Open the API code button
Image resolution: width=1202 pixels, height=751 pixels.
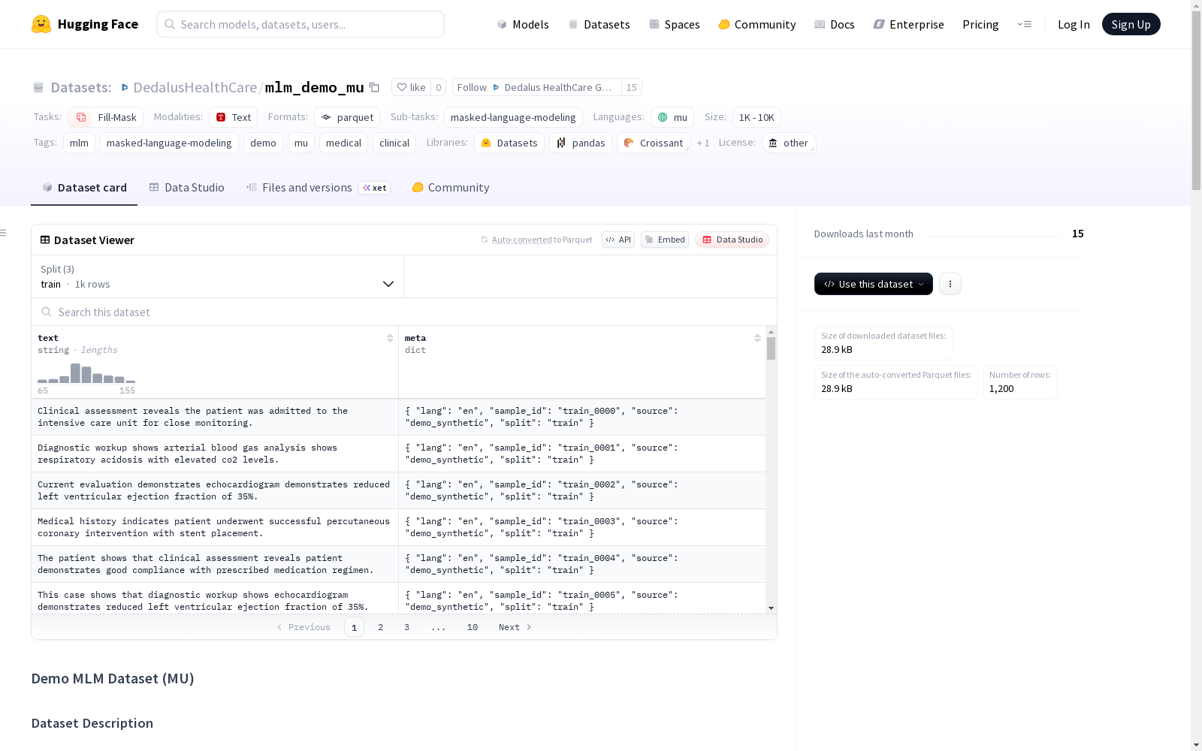click(618, 240)
